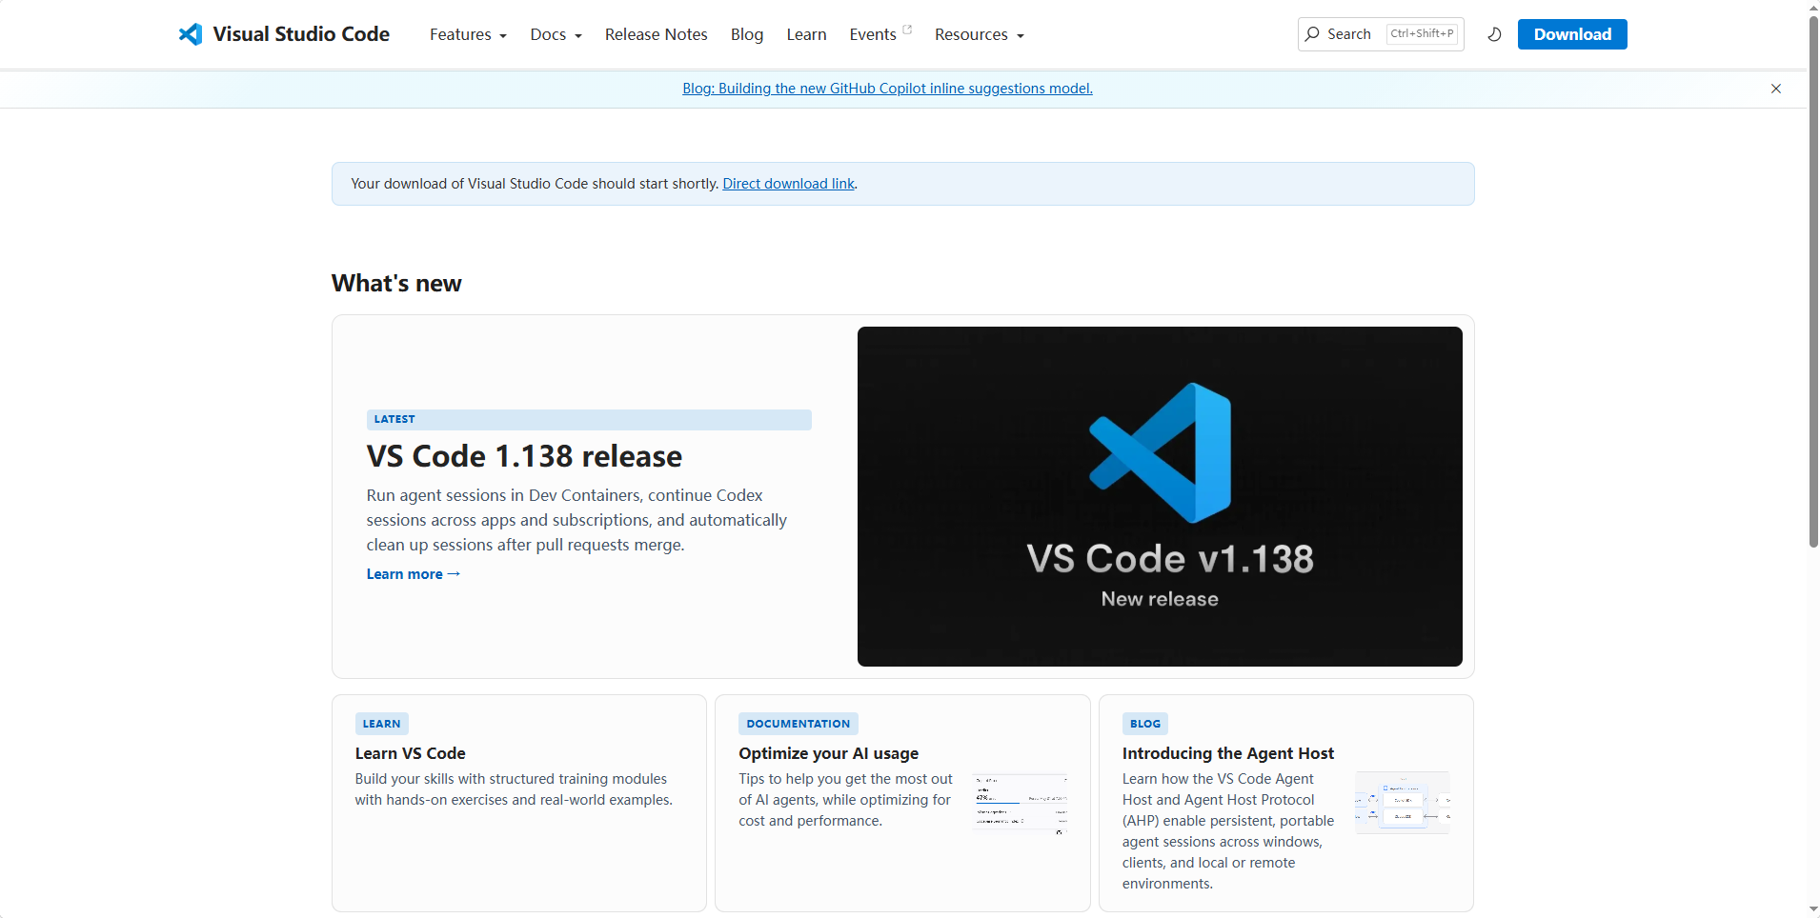Expand the Features dropdown menu
The image size is (1820, 918).
click(468, 34)
